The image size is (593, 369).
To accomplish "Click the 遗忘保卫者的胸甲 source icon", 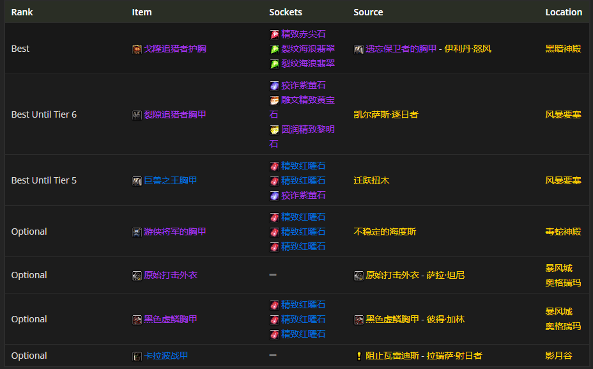I will click(358, 49).
